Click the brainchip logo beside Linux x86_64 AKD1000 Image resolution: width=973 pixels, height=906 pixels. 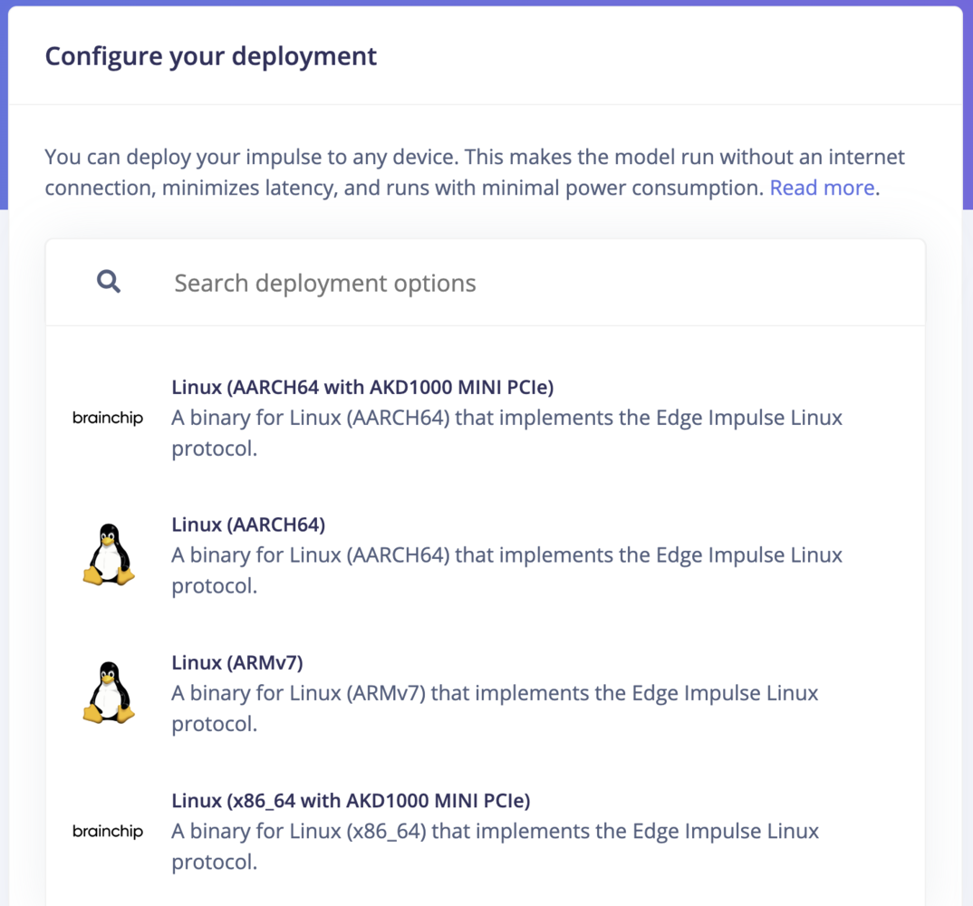(108, 831)
